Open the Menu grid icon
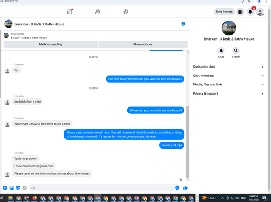 click(241, 12)
